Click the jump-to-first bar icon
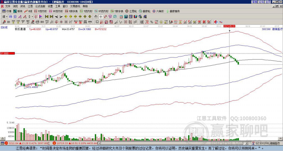Screen dimensions: 283x151 point(47,17)
